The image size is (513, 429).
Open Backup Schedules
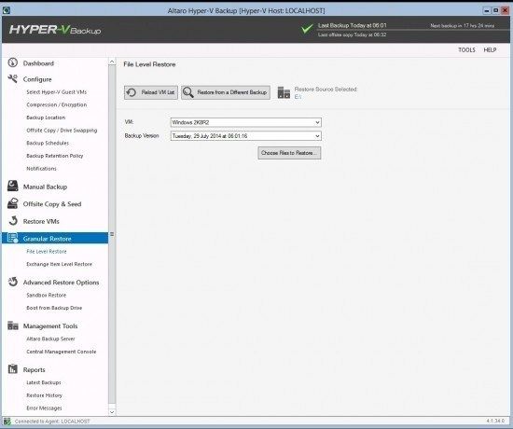pyautogui.click(x=48, y=143)
